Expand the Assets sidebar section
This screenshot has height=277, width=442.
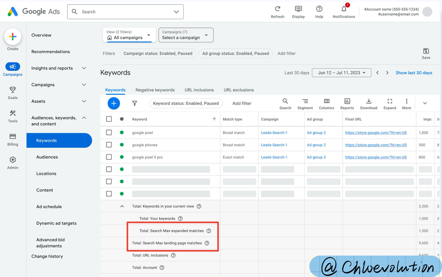[x=84, y=101]
